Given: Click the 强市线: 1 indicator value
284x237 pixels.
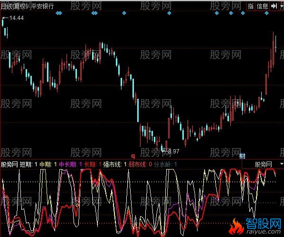Looking at the screenshot, I should click(115, 164).
